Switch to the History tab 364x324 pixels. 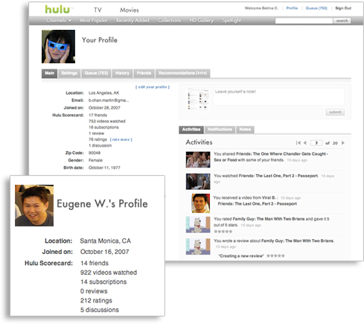coord(122,73)
